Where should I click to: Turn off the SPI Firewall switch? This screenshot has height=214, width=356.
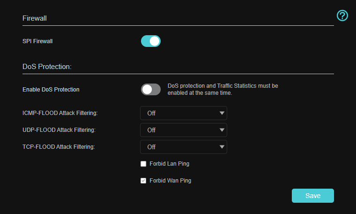(151, 41)
